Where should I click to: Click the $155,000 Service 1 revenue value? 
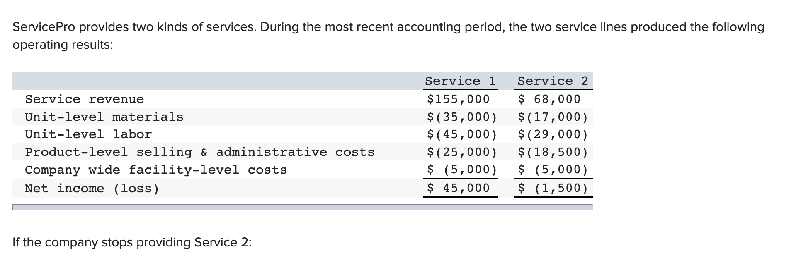458,99
